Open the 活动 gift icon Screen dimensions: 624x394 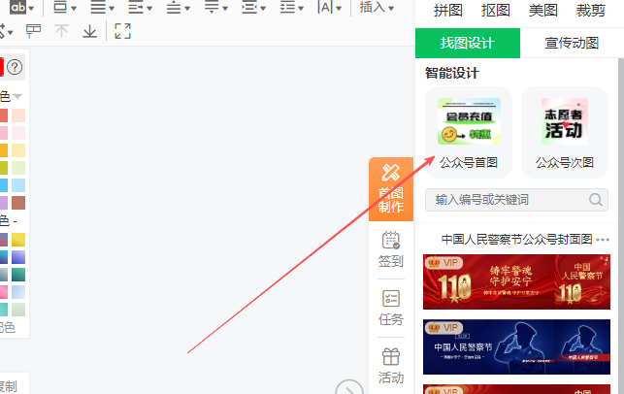point(391,364)
